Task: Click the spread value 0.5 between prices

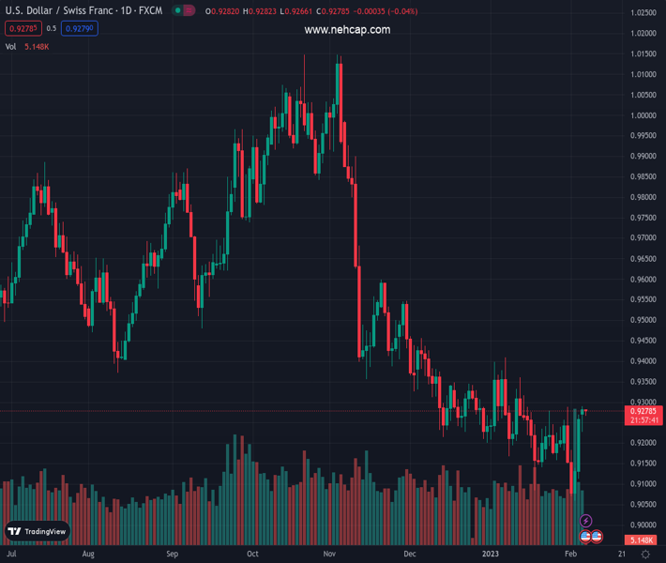Action: (x=51, y=29)
